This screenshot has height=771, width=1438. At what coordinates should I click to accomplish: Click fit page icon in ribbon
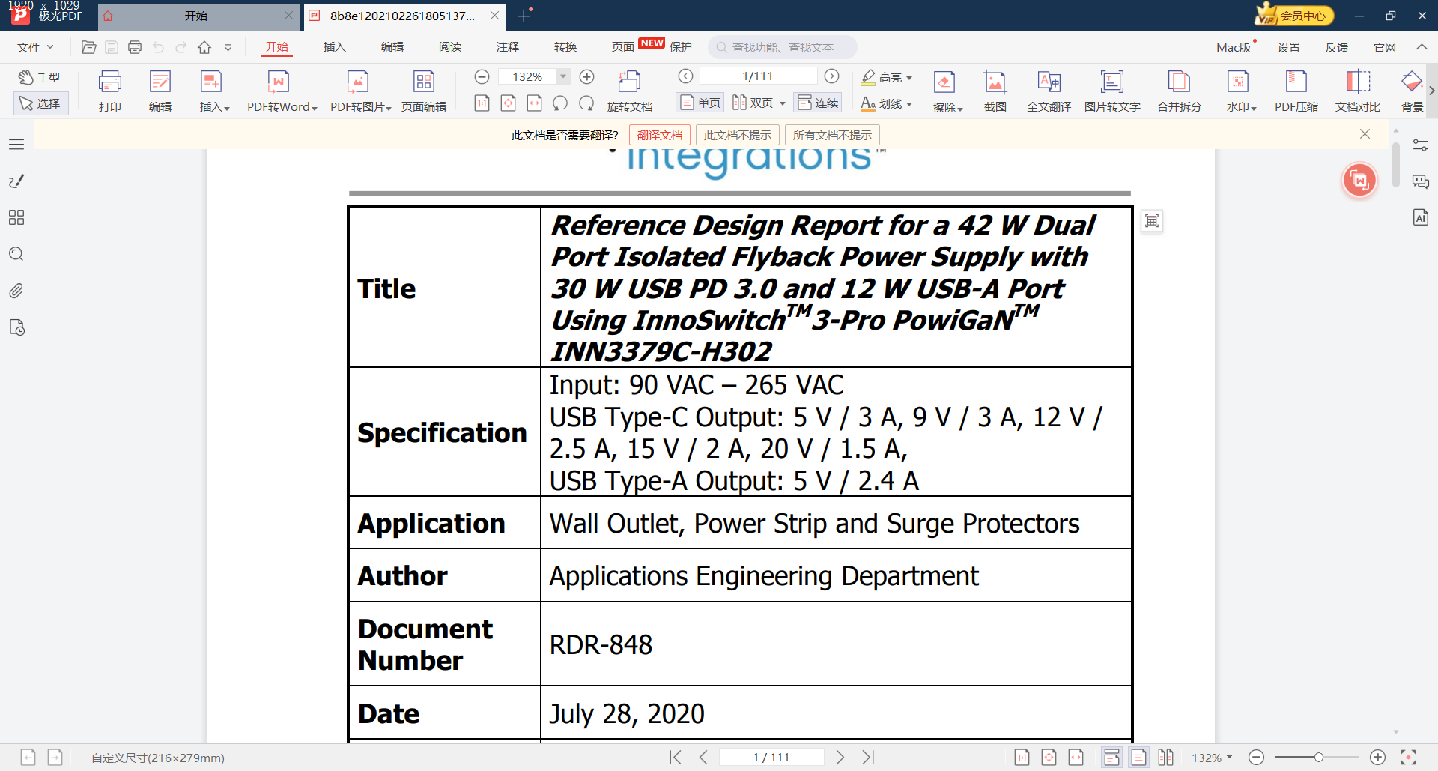tap(509, 103)
